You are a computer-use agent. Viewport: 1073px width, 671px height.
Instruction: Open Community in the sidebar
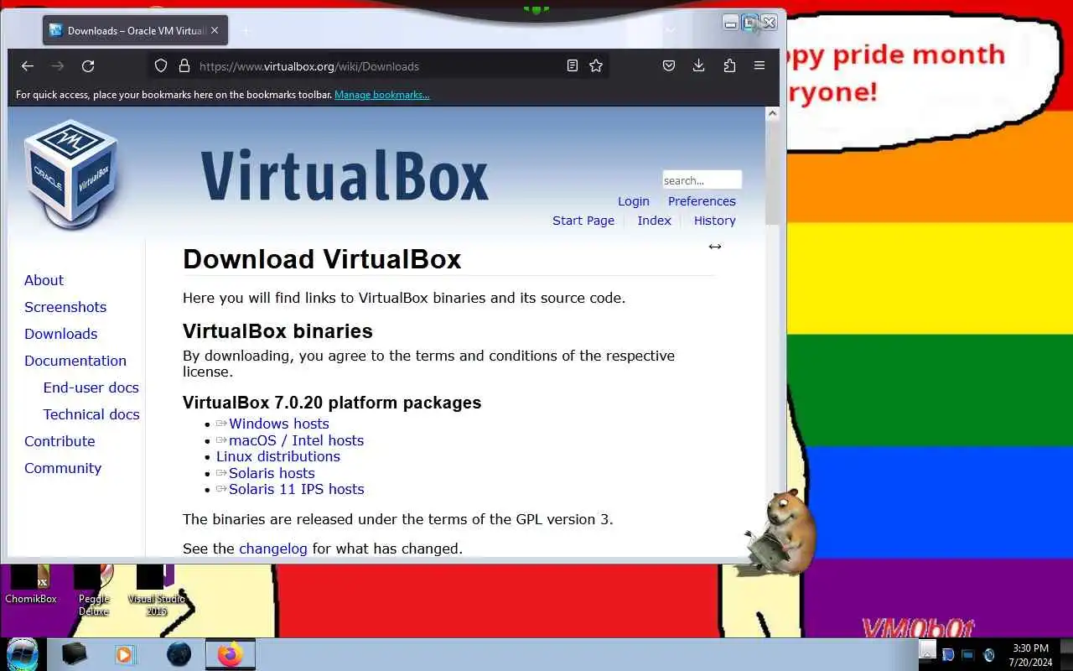point(63,468)
